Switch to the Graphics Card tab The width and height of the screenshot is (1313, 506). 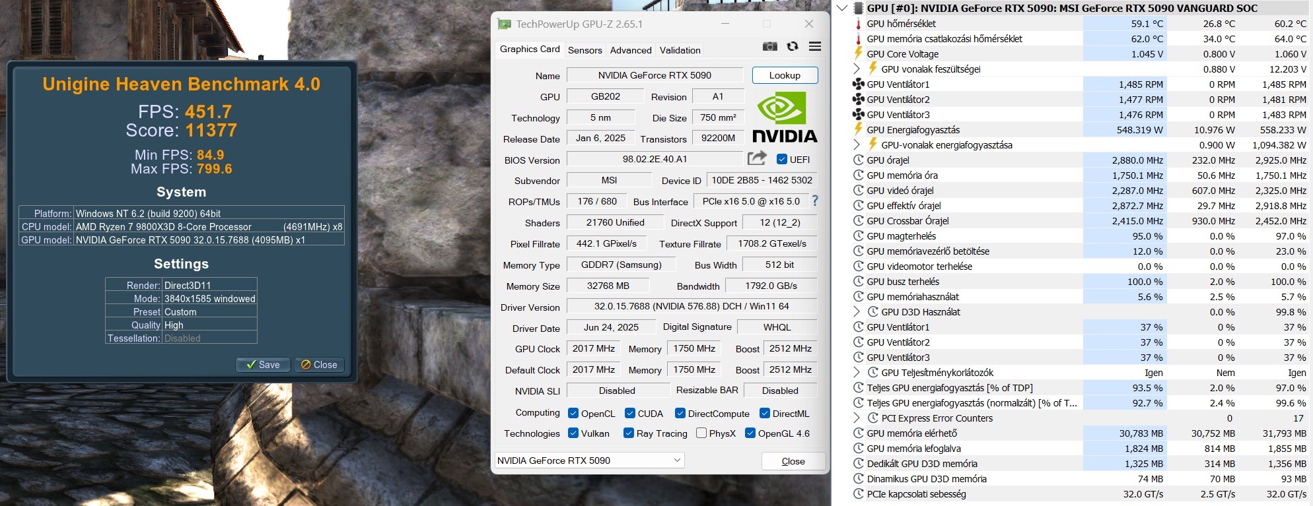coord(530,49)
